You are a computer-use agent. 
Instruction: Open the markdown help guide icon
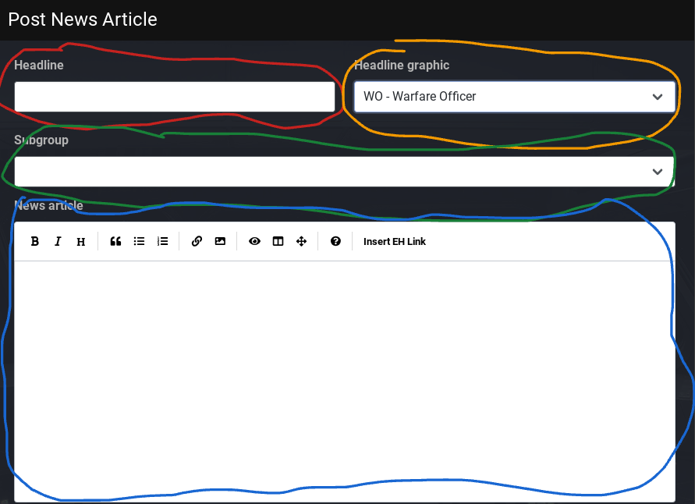(x=335, y=242)
